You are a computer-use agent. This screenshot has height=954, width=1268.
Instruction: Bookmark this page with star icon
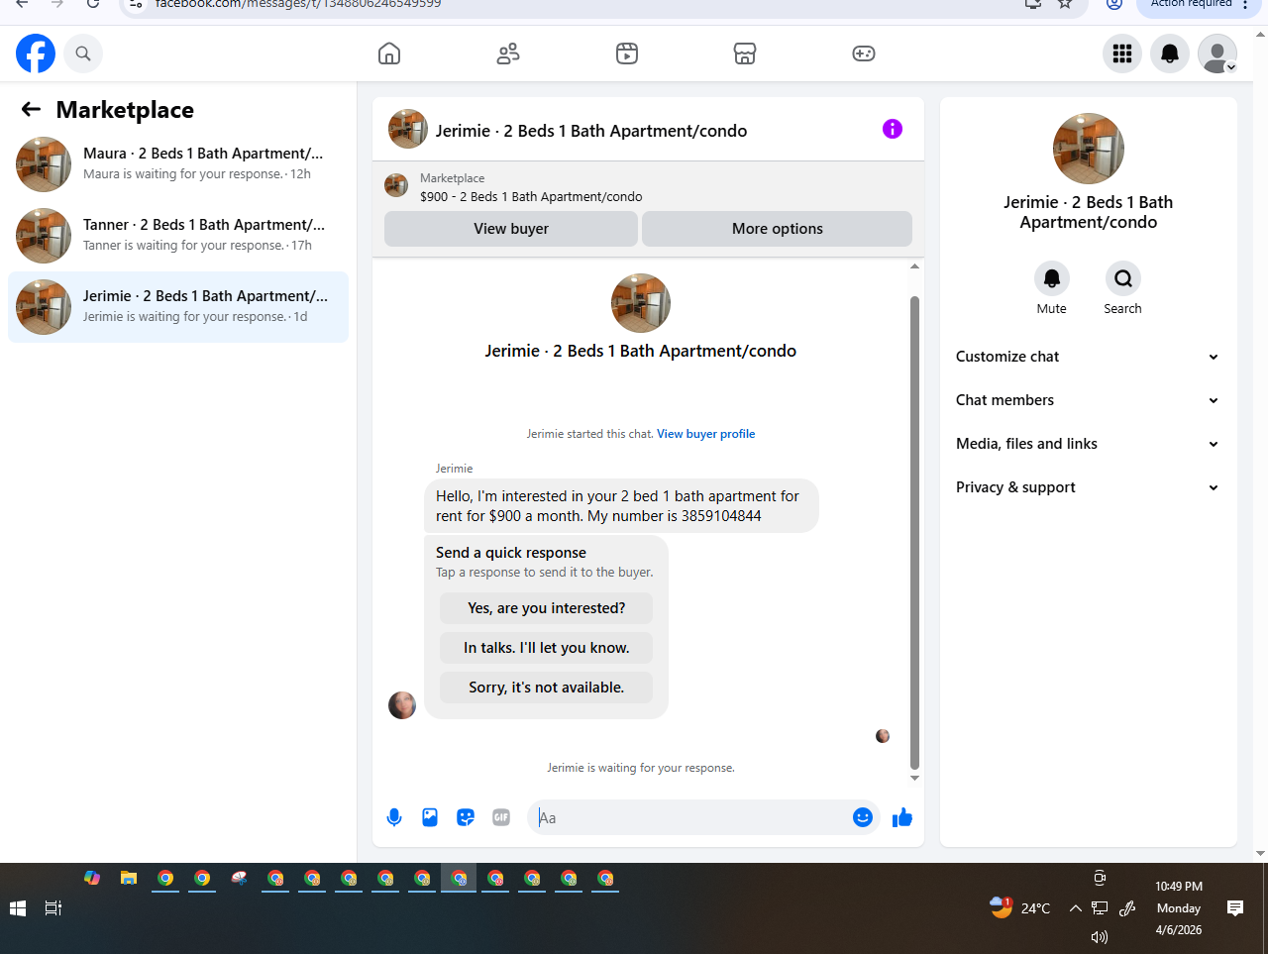1065,4
